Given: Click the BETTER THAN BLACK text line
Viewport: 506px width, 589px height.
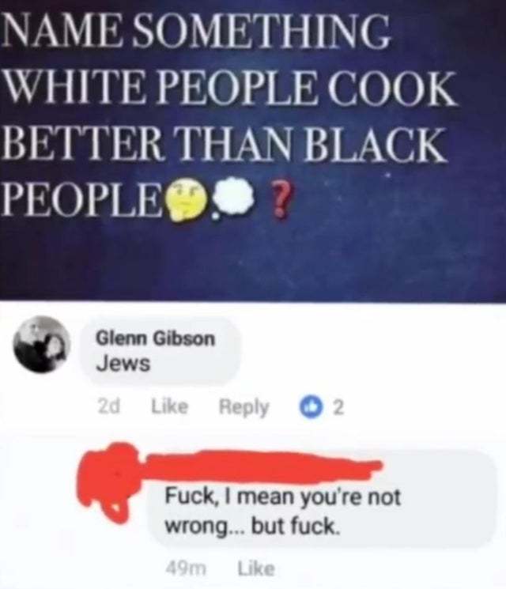Looking at the screenshot, I should (225, 145).
